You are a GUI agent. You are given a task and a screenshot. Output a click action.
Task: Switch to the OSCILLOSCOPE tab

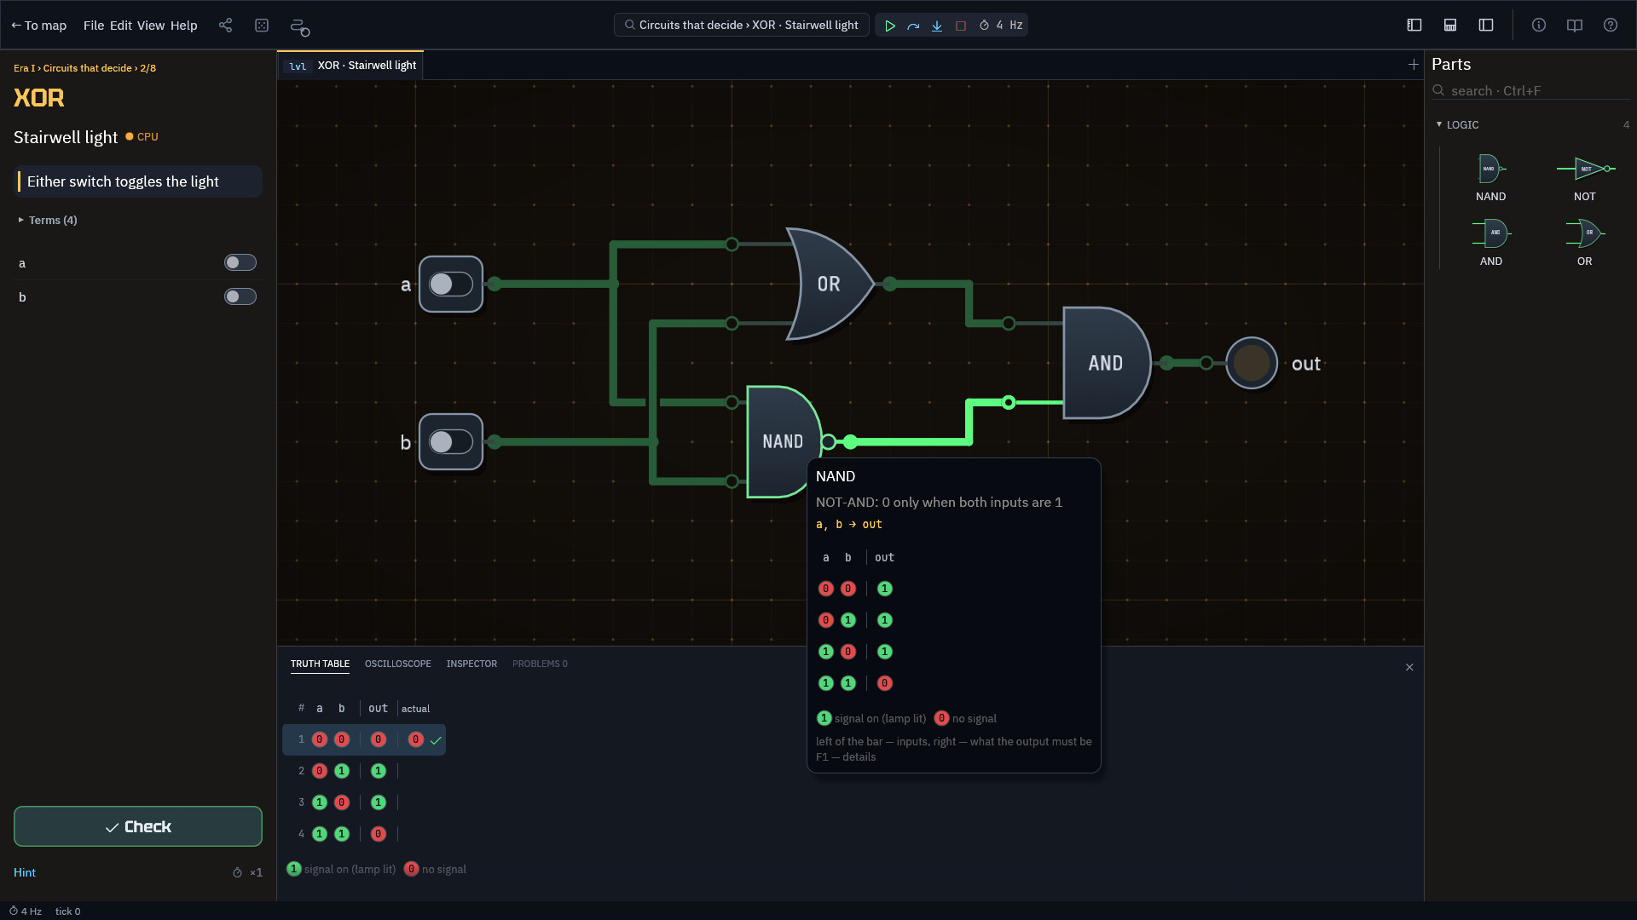pos(398,664)
